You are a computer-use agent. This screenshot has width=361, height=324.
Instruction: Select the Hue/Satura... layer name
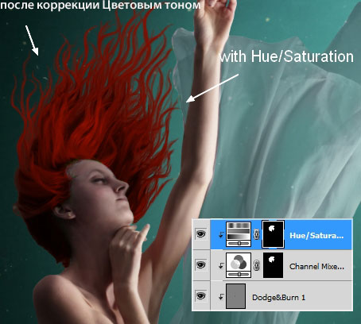pos(316,236)
